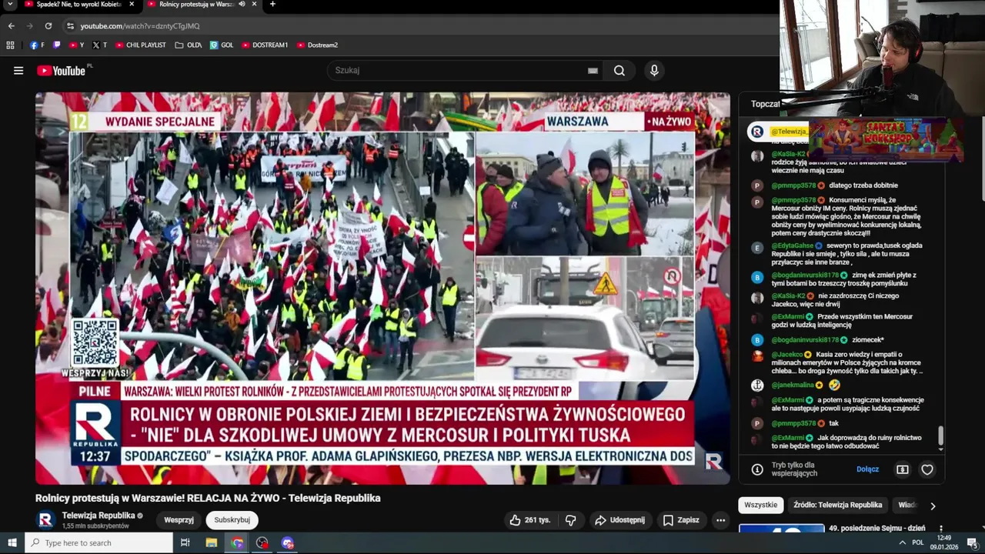
Task: Open the YouTube 'Y' bookmark
Action: [x=76, y=45]
